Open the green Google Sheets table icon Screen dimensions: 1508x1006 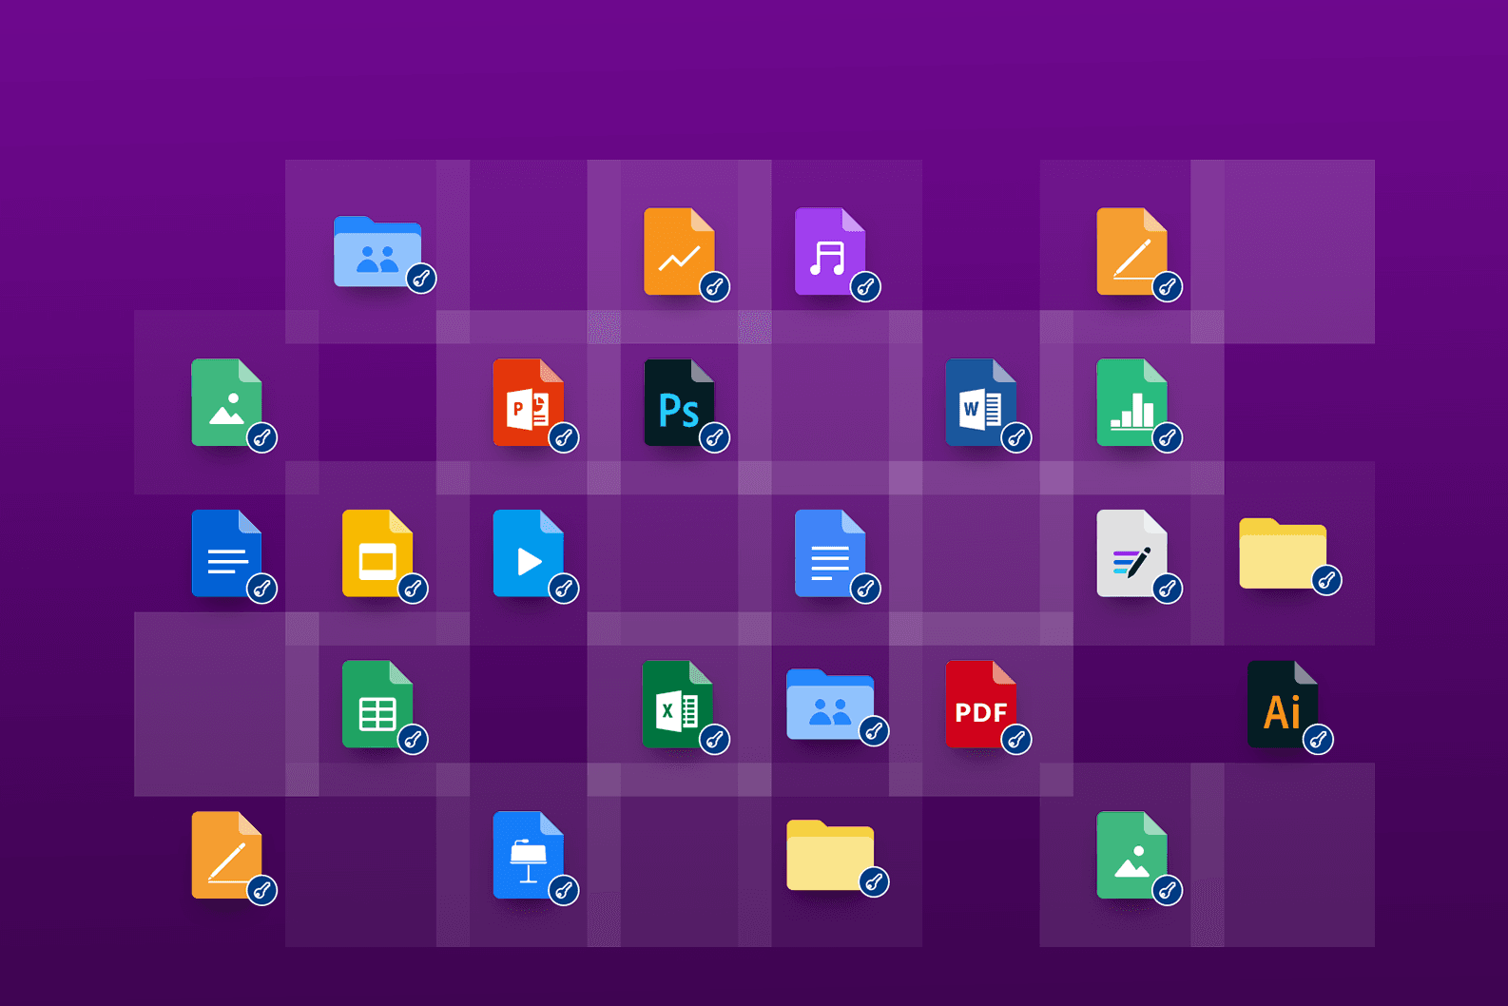coord(377,704)
